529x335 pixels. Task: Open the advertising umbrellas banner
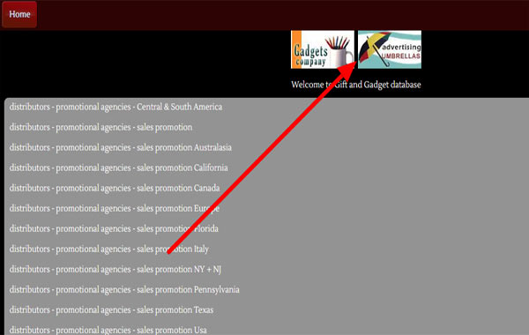[390, 49]
